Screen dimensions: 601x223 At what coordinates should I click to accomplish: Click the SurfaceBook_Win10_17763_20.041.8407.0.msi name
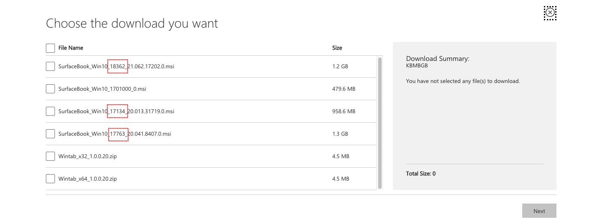(x=115, y=134)
